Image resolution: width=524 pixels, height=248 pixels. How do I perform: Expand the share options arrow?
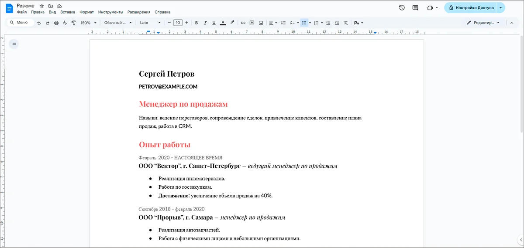500,8
